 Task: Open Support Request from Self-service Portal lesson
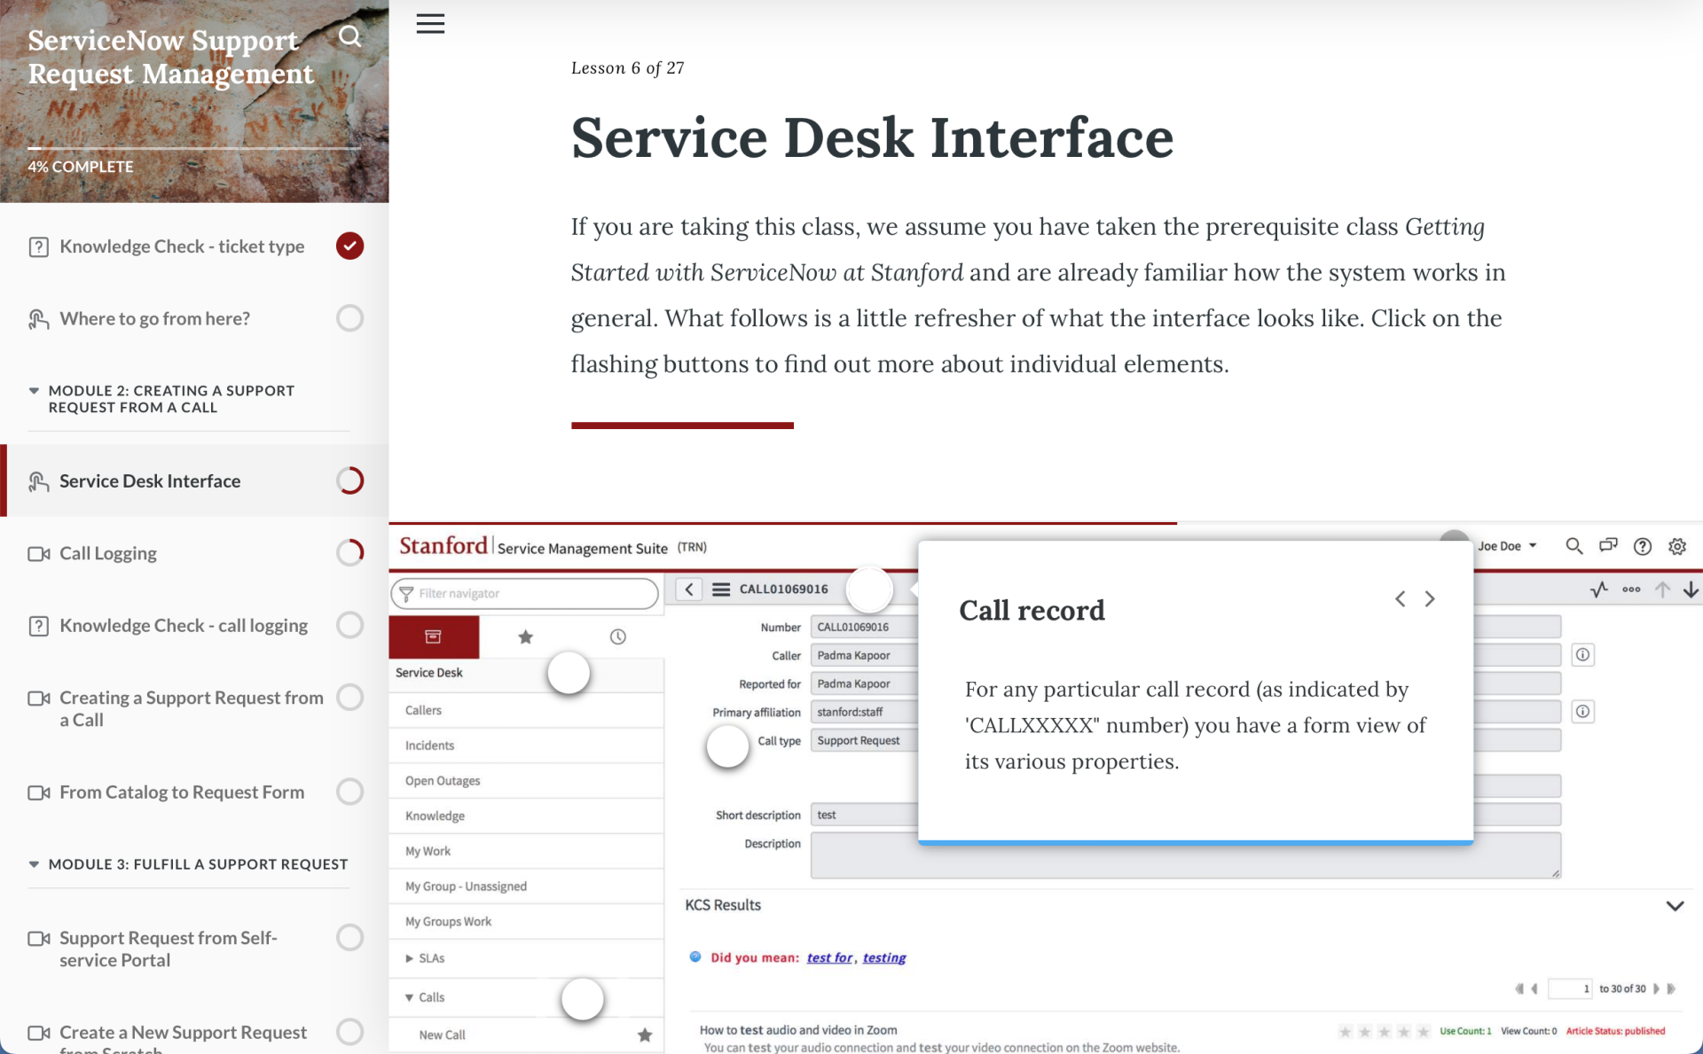click(169, 949)
